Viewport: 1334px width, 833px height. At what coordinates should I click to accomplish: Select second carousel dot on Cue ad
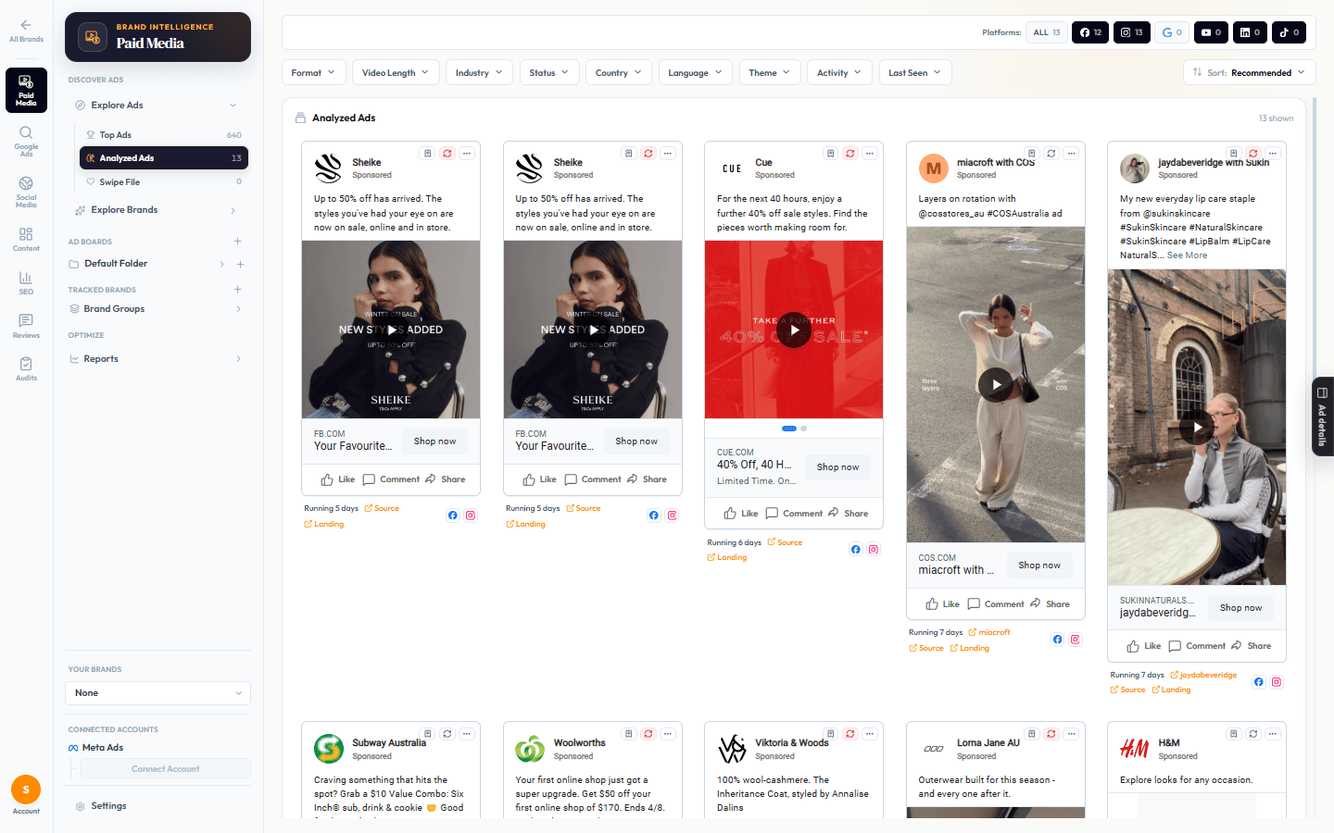(x=803, y=429)
